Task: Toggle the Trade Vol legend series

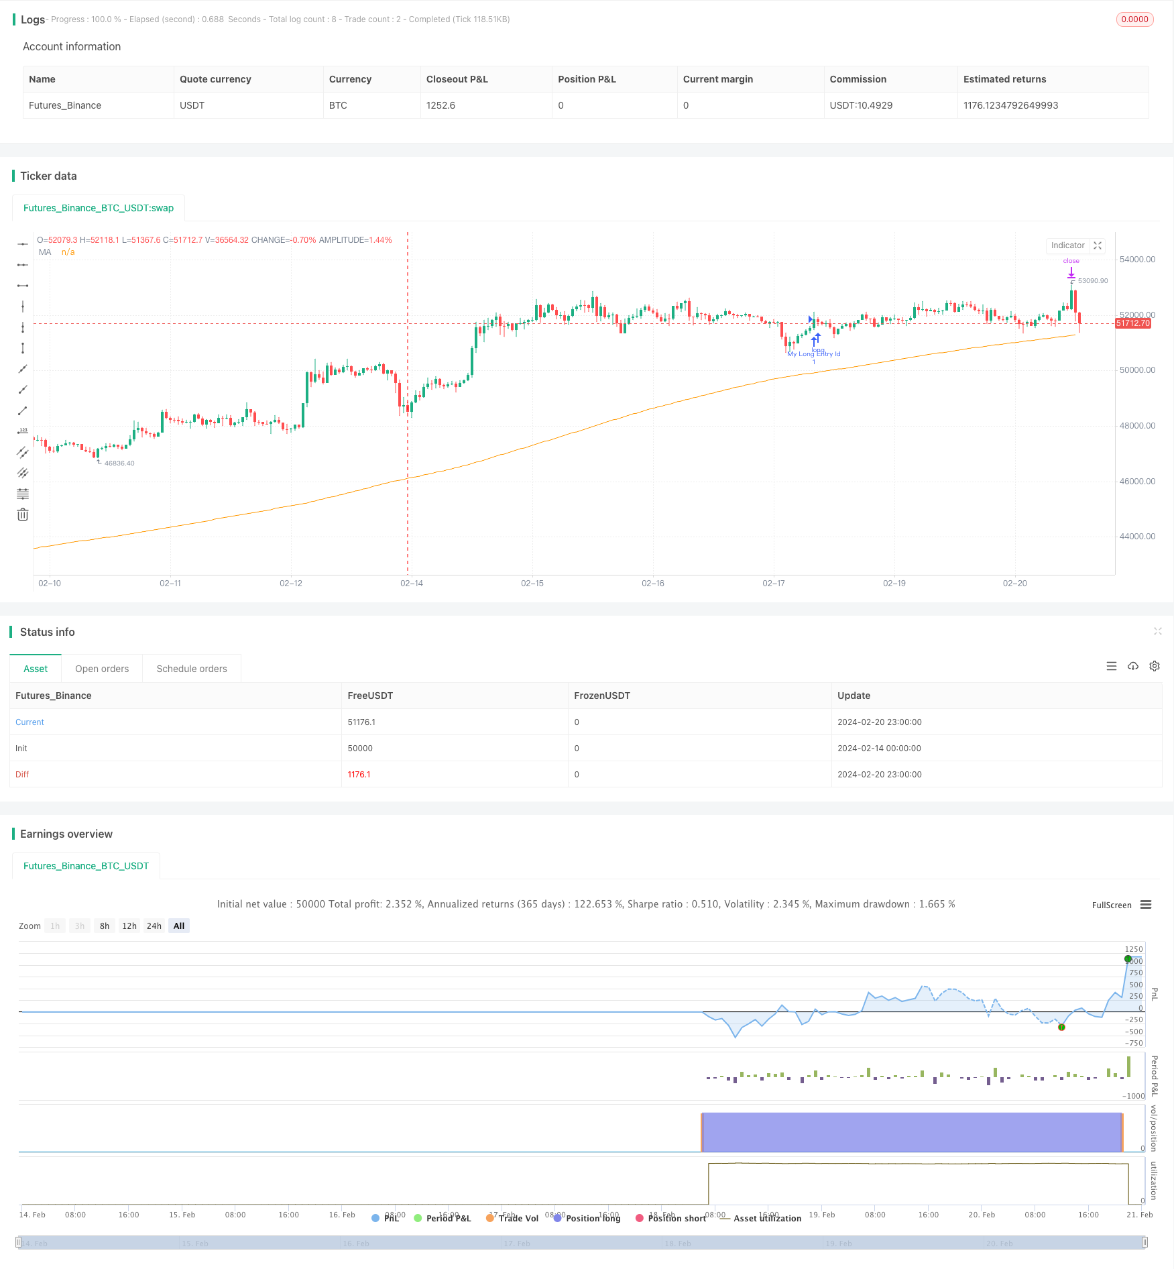Action: (x=512, y=1218)
